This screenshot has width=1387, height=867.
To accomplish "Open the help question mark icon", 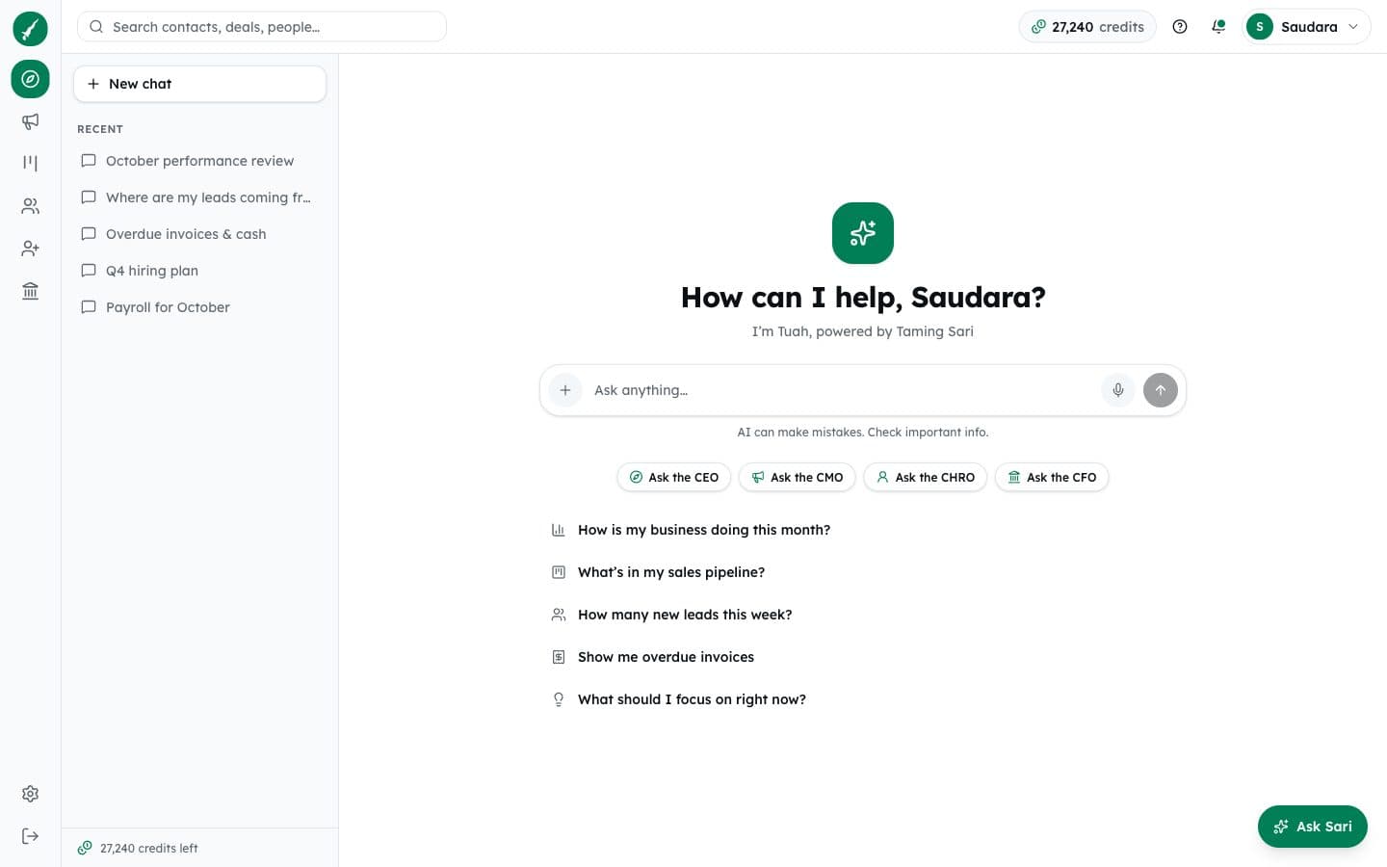I will click(1180, 27).
